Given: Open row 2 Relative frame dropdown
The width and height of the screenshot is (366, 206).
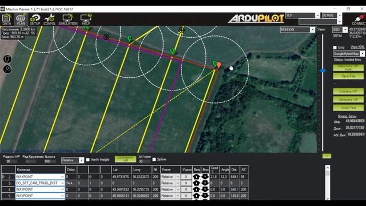Looking at the screenshot, I should (x=178, y=177).
